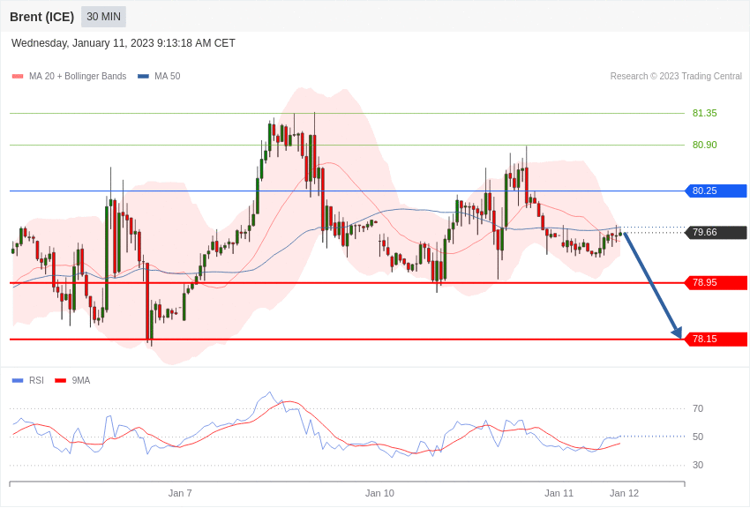Click the 30 MIN timeframe badge
Image resolution: width=750 pixels, height=508 pixels.
click(103, 17)
